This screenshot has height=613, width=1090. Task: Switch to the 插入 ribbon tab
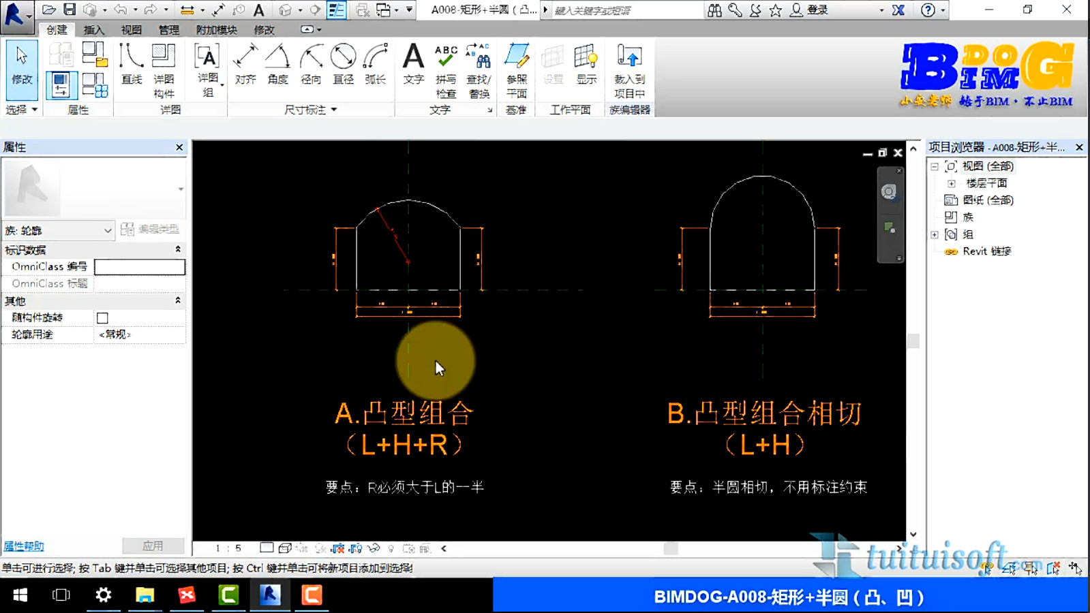[93, 30]
